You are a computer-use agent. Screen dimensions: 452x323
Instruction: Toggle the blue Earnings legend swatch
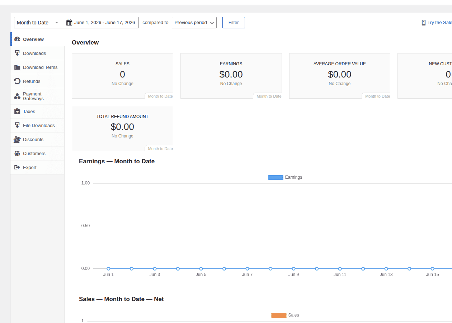(x=276, y=177)
